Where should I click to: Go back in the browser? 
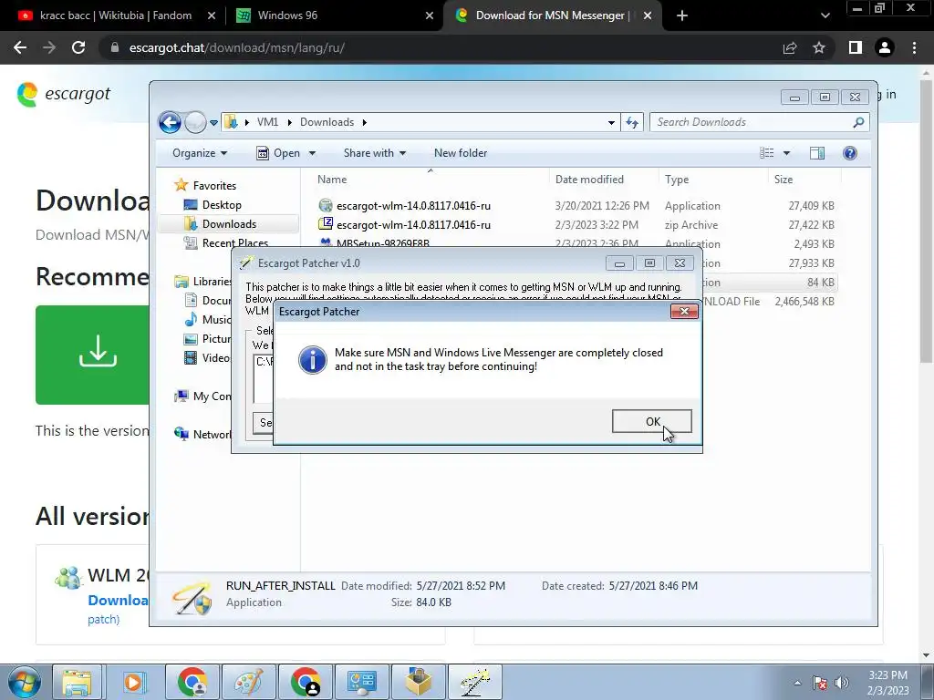pos(20,47)
